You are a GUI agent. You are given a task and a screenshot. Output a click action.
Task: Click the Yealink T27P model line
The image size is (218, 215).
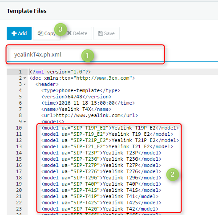coord(101,165)
